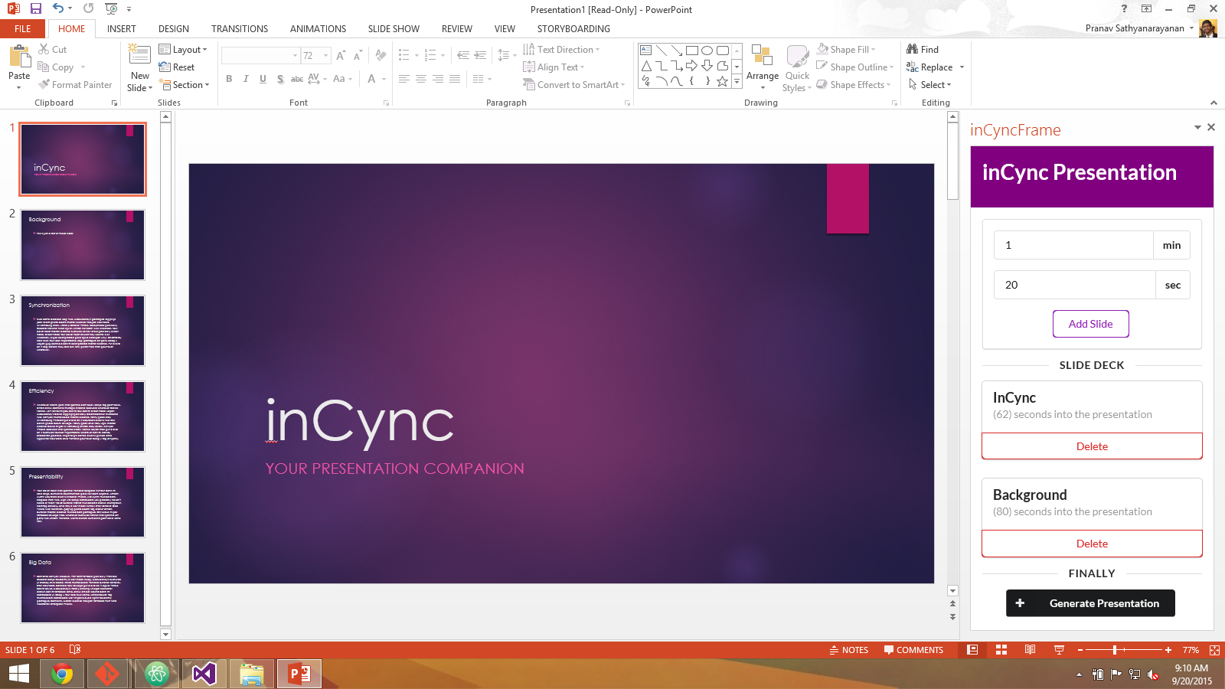Open the font size dropdown

tap(326, 55)
